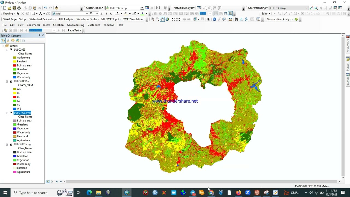The width and height of the screenshot is (350, 197).
Task: Collapse the LULC2023 layer legend
Action: tap(7, 50)
